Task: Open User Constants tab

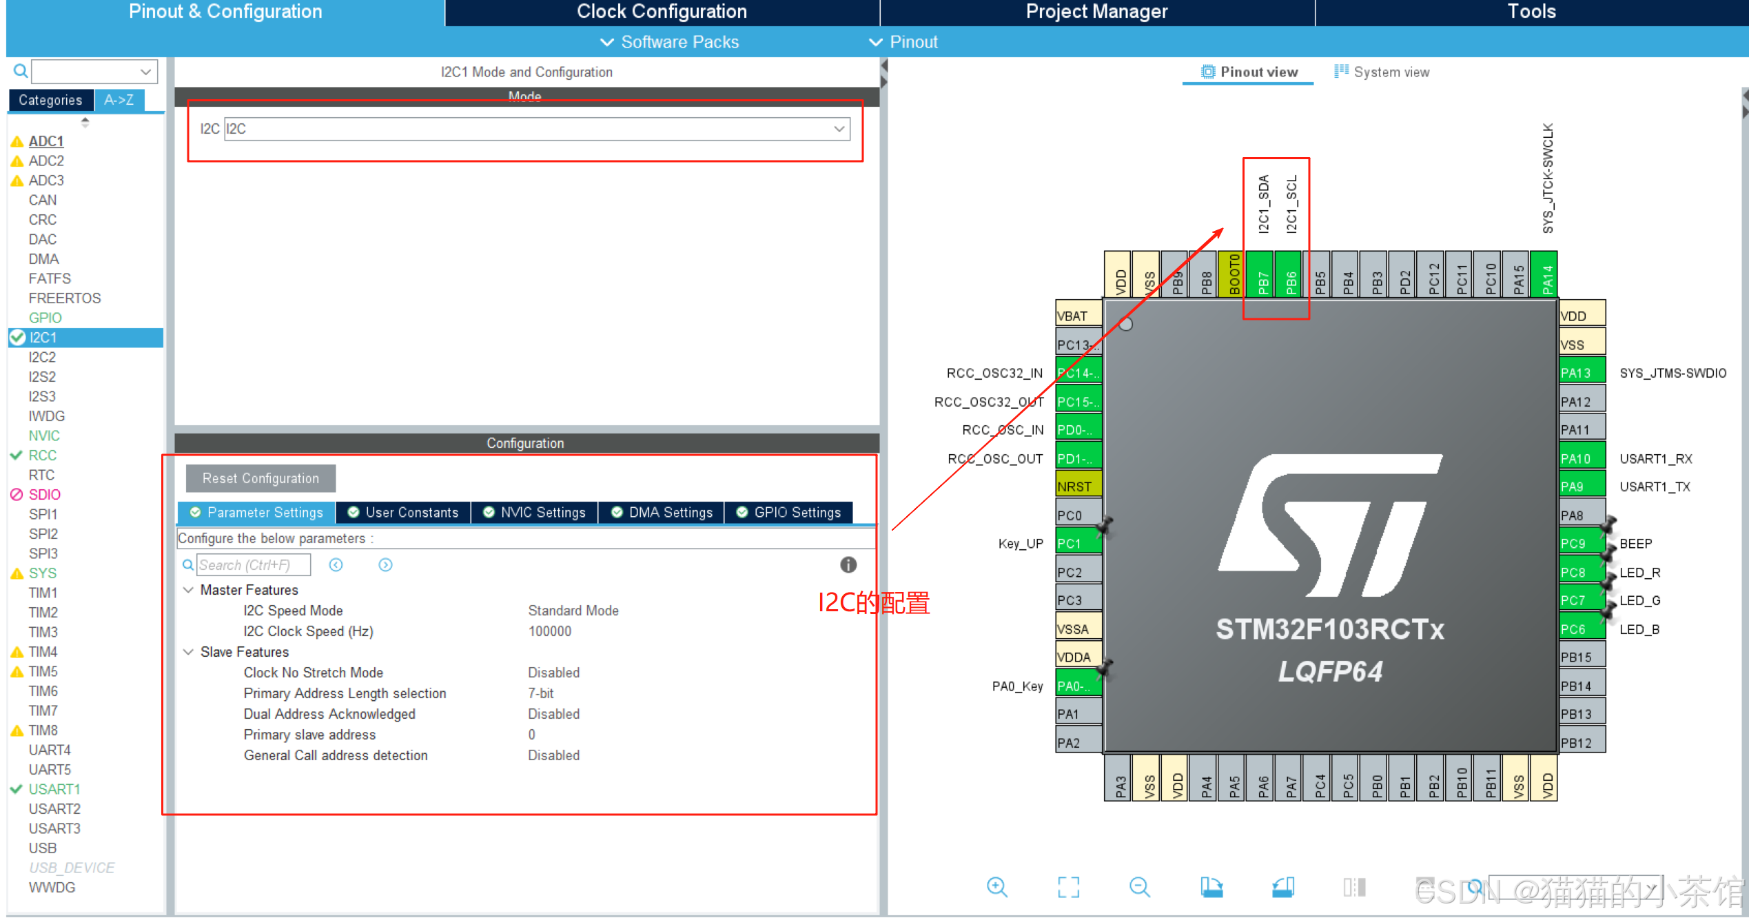Action: (x=403, y=512)
